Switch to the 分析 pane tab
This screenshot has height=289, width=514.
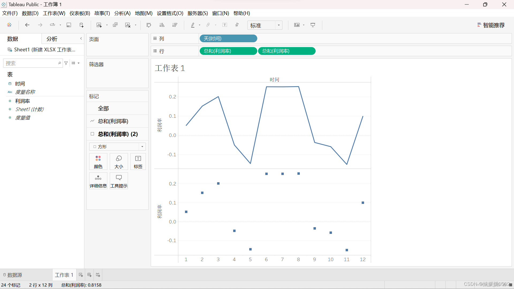(52, 39)
